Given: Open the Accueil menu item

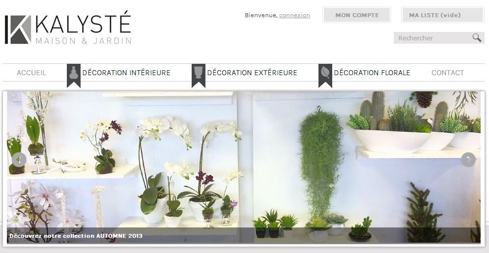Looking at the screenshot, I should click(x=31, y=73).
